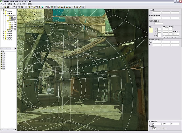Select the s01a04a folder in tree
The width and height of the screenshot is (182, 133).
[9, 33]
